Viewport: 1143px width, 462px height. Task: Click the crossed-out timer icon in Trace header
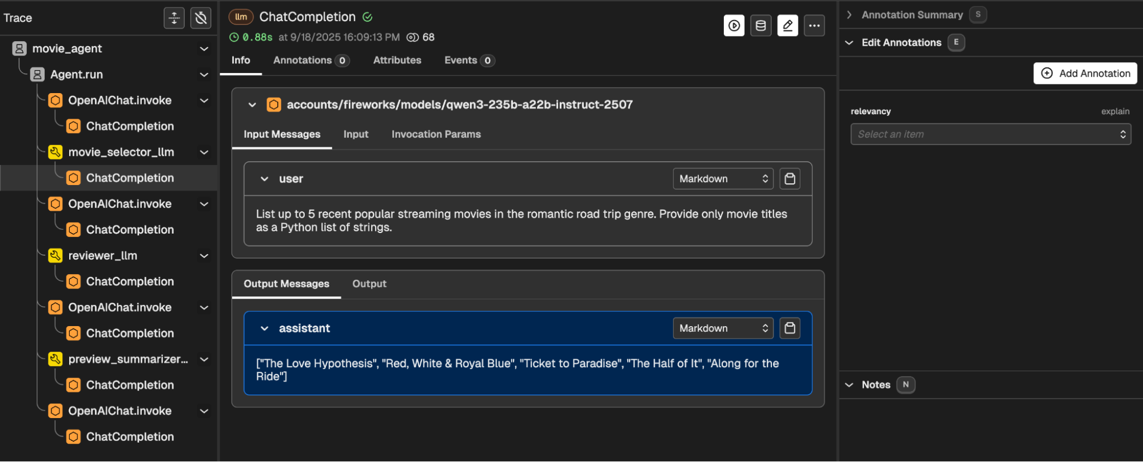201,18
